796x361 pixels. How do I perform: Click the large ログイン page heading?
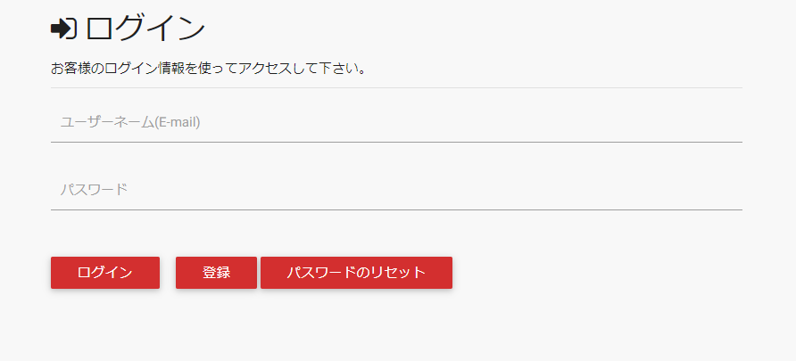tap(145, 29)
